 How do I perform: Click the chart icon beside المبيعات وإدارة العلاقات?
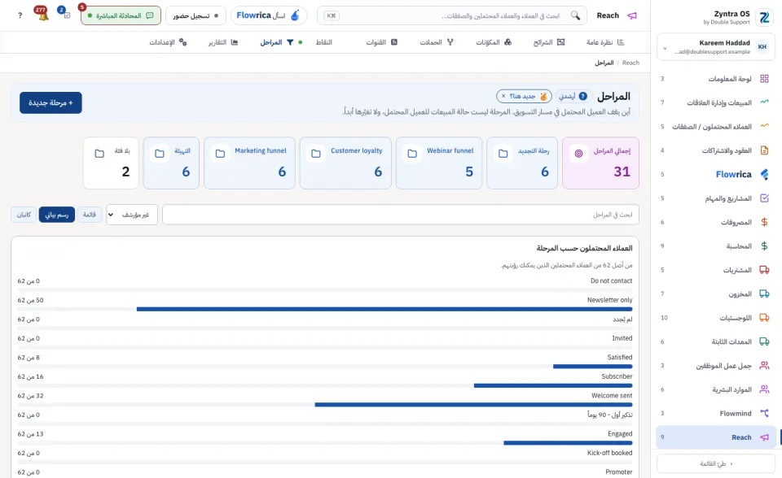tap(764, 102)
